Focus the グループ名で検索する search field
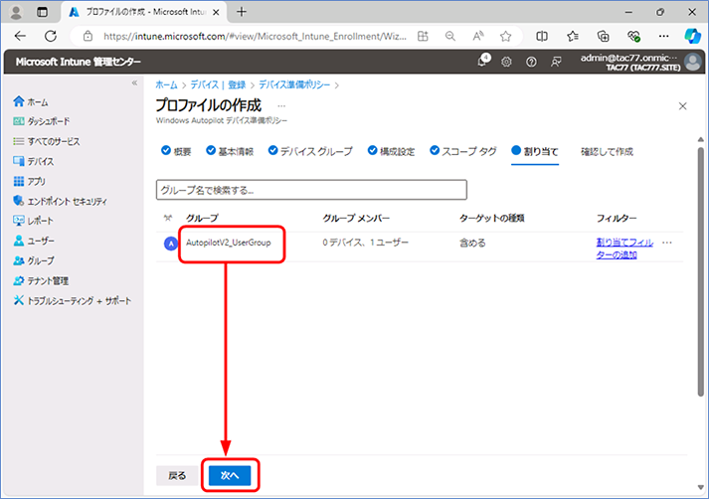This screenshot has height=499, width=709. point(311,190)
